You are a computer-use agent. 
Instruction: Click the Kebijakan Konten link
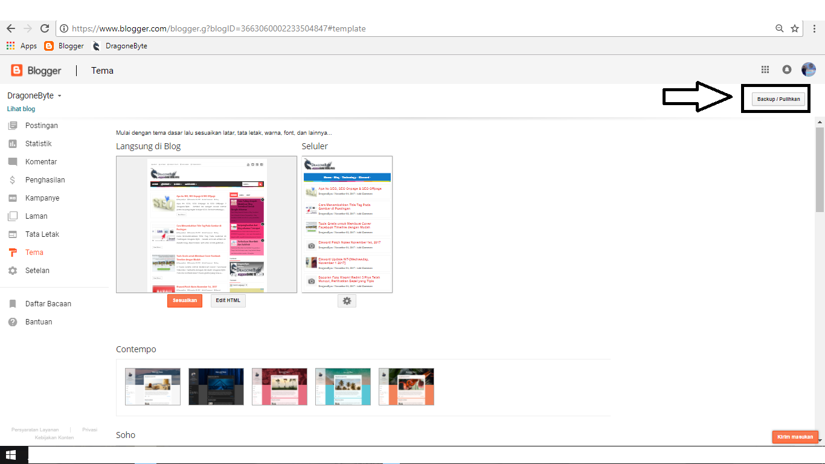tap(54, 437)
